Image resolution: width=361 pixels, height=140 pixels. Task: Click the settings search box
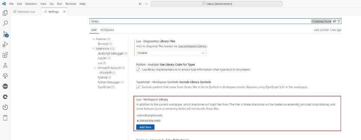(197, 21)
